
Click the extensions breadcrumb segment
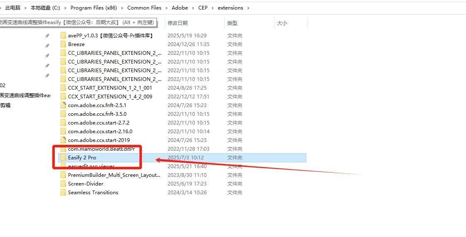[230, 8]
